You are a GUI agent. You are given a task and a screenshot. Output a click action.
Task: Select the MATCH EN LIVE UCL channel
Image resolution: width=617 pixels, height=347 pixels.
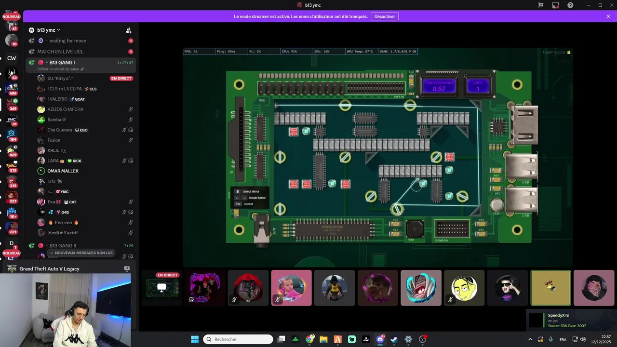click(x=81, y=52)
